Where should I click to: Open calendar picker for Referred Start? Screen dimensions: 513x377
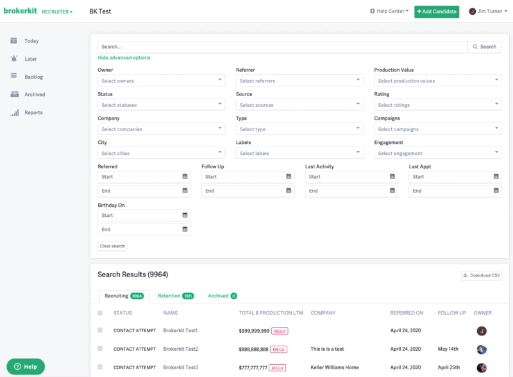click(x=185, y=177)
